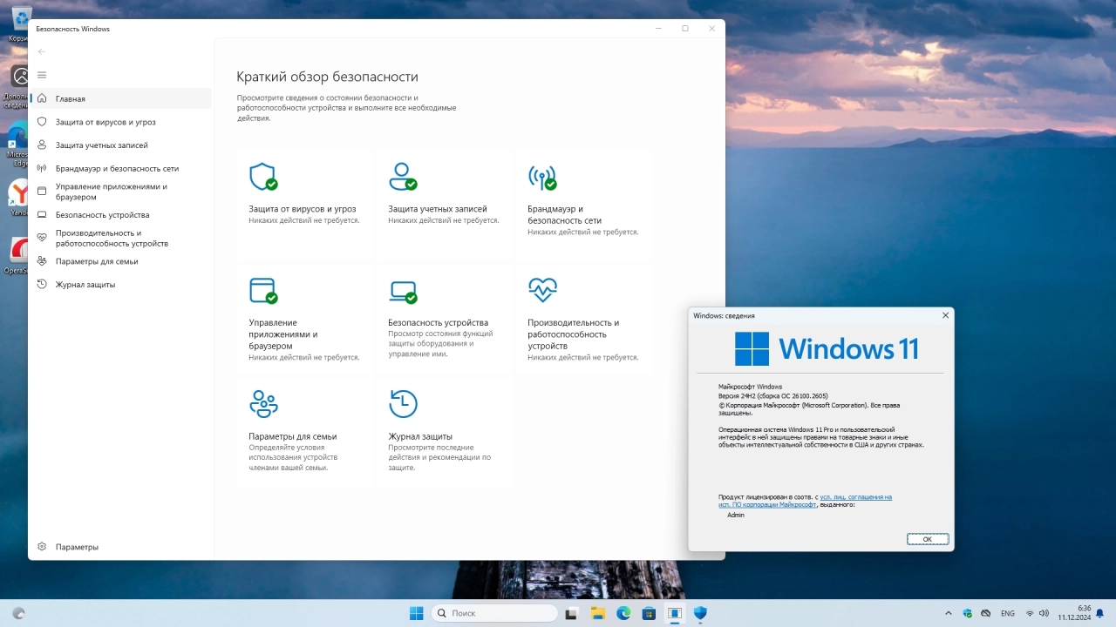Close the Windows: сведения dialog
Screen dimensions: 1116x627
tap(945, 315)
